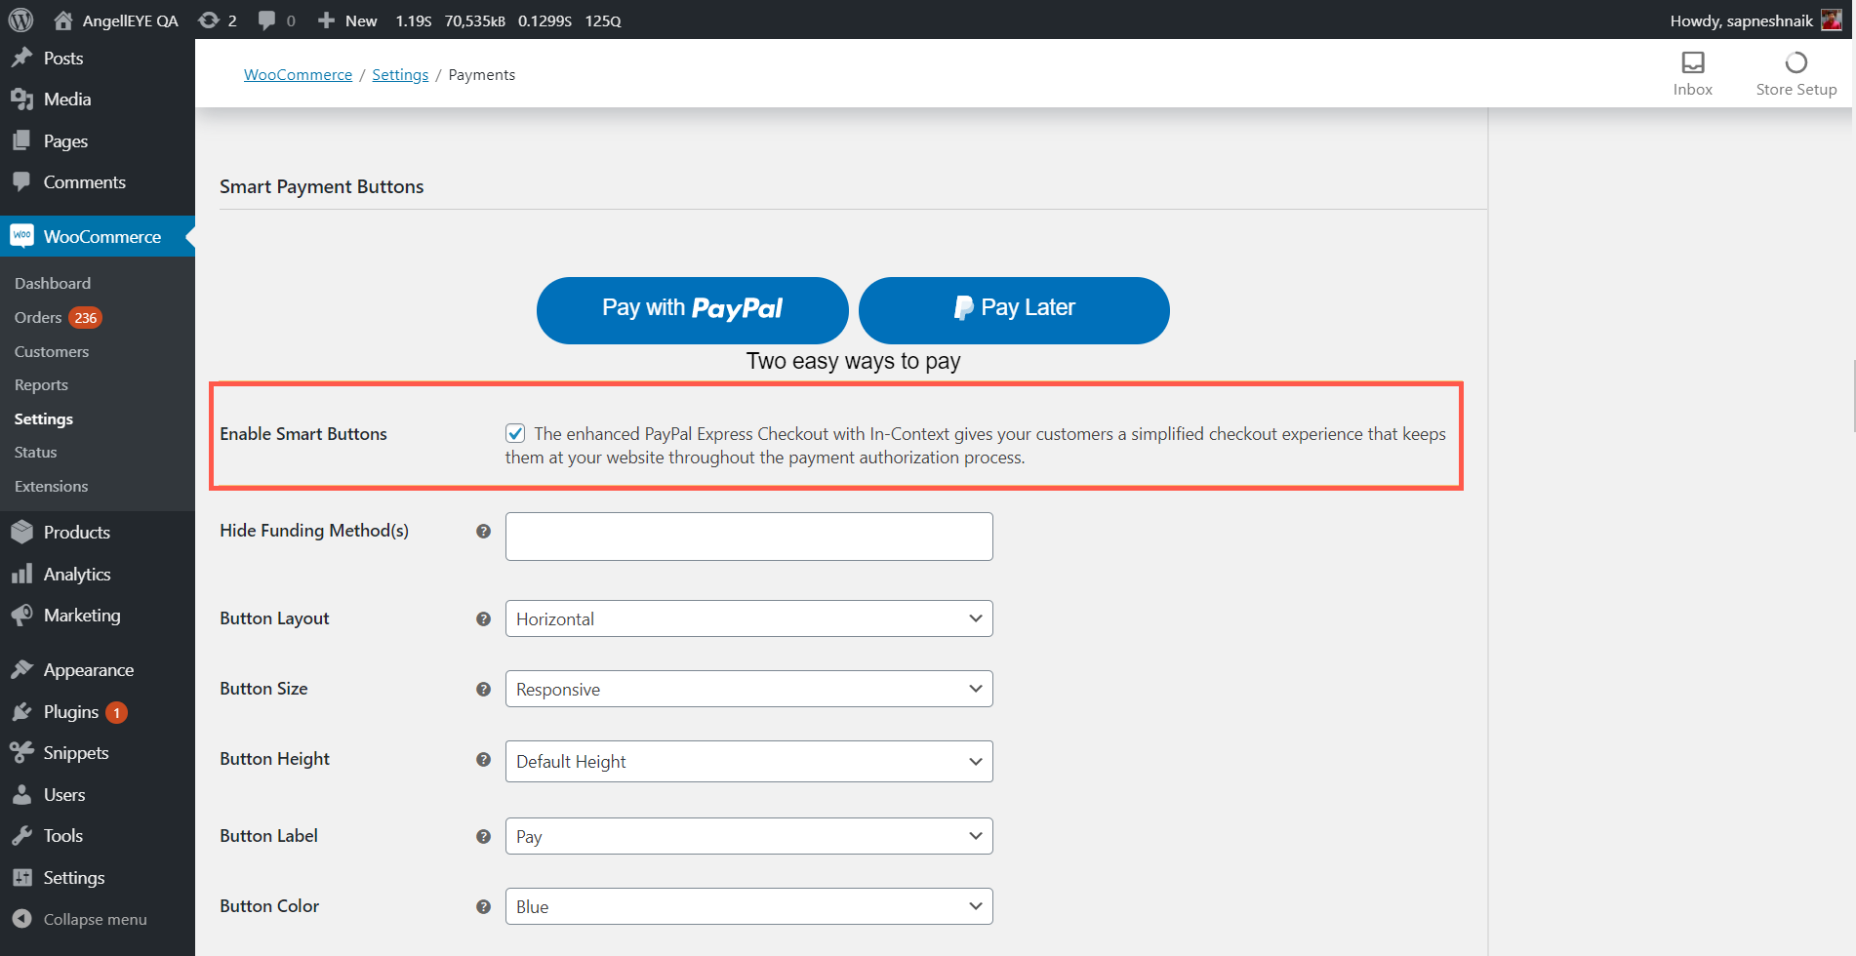Screen dimensions: 1856x956
Task: Click the WordPress logo icon
Action: 20,20
